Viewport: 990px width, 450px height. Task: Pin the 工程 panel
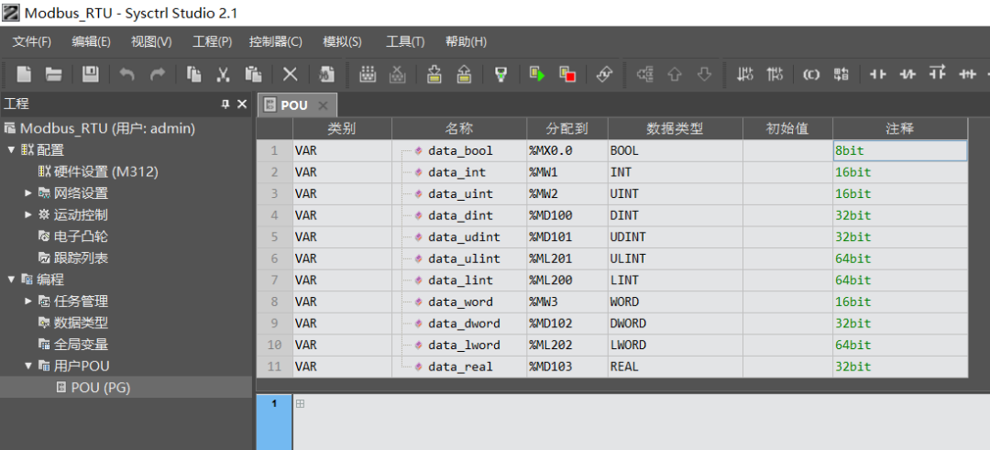tap(225, 104)
